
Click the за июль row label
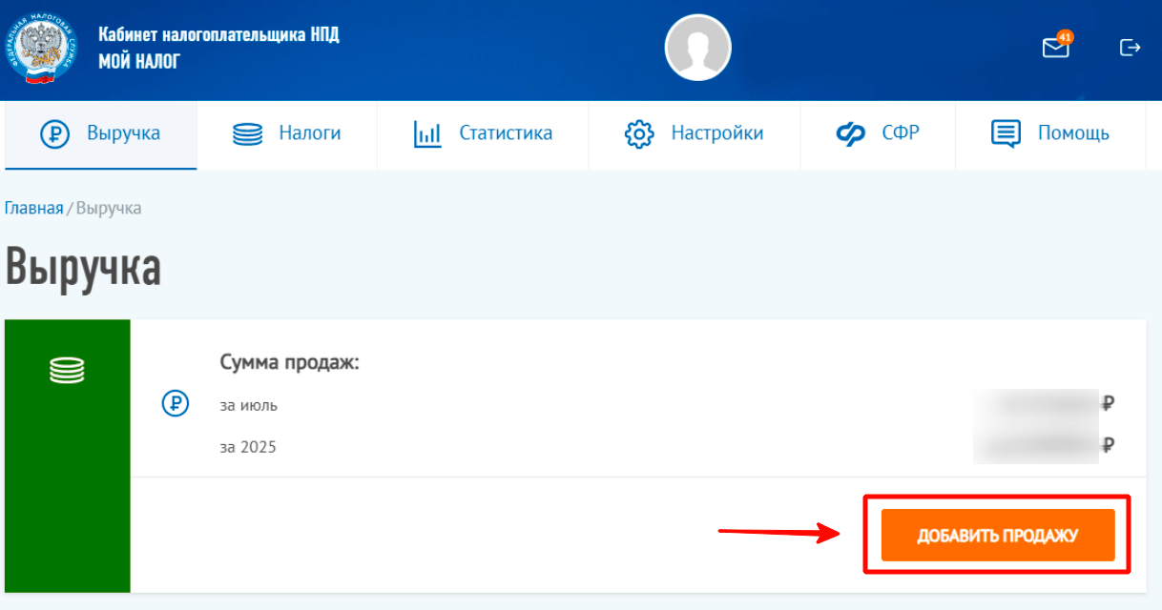pos(248,405)
